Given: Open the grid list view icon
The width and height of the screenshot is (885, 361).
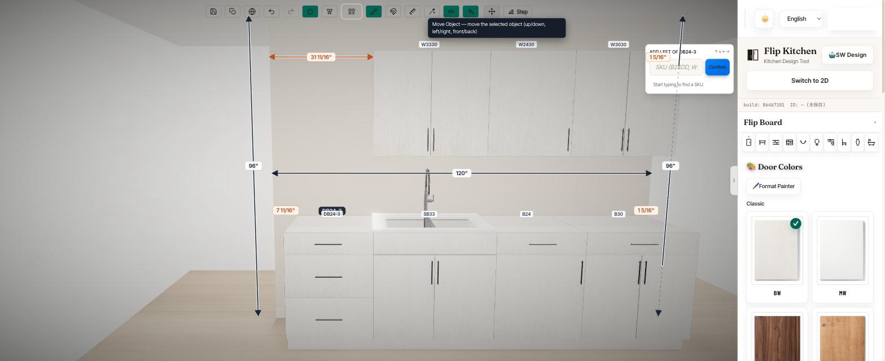Looking at the screenshot, I should click(x=352, y=11).
